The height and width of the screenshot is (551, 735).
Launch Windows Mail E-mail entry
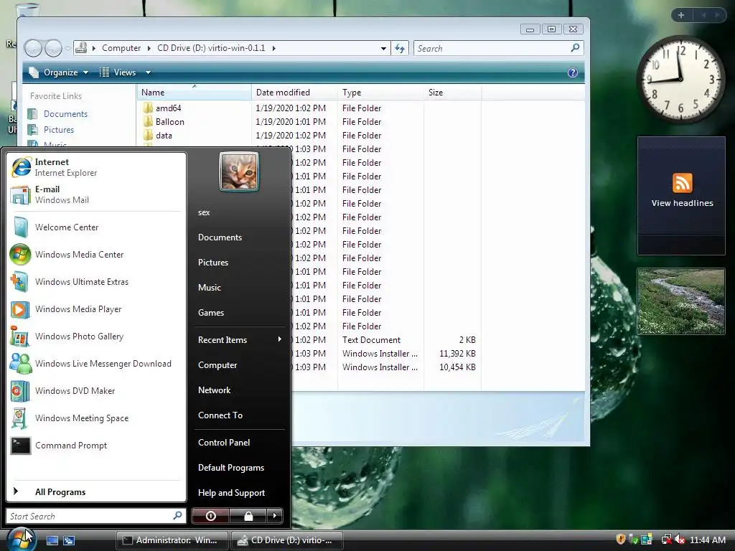tap(96, 194)
